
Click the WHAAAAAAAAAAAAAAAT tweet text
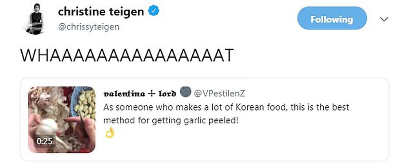click(x=127, y=55)
